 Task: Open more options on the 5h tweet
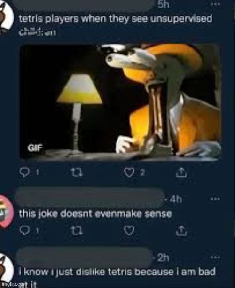(x=215, y=4)
